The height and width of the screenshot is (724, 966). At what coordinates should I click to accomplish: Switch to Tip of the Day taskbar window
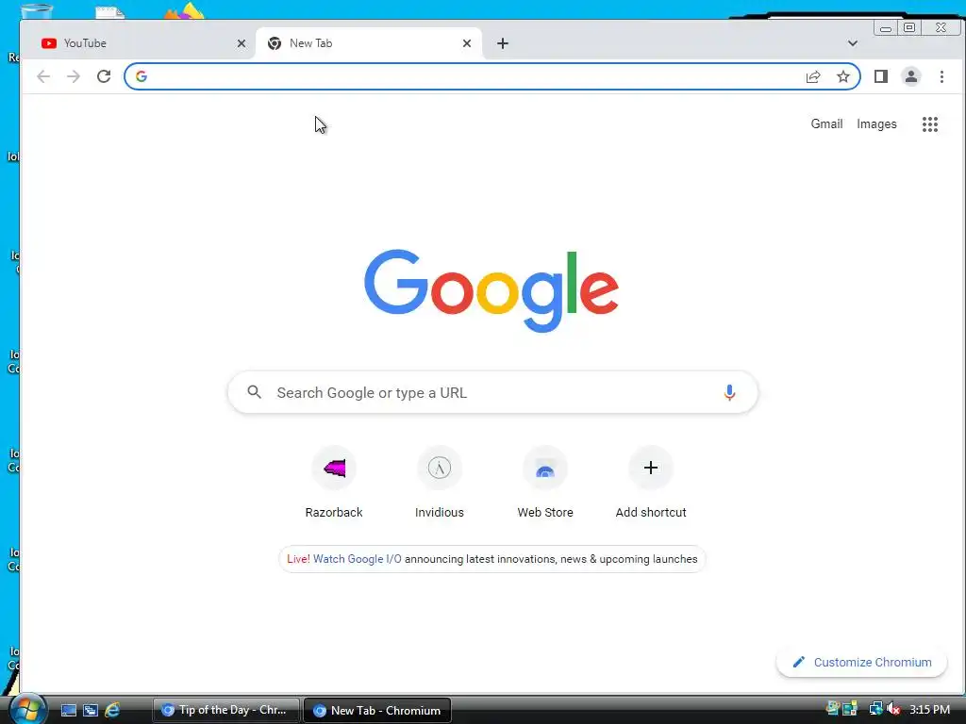click(225, 711)
